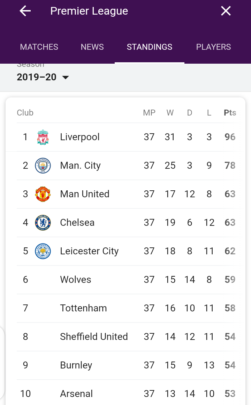
Task: Open the 2019–20 season dropdown
Action: tap(43, 77)
